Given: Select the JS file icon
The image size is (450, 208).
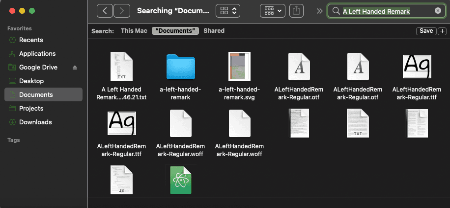Looking at the screenshot, I should 121,180.
